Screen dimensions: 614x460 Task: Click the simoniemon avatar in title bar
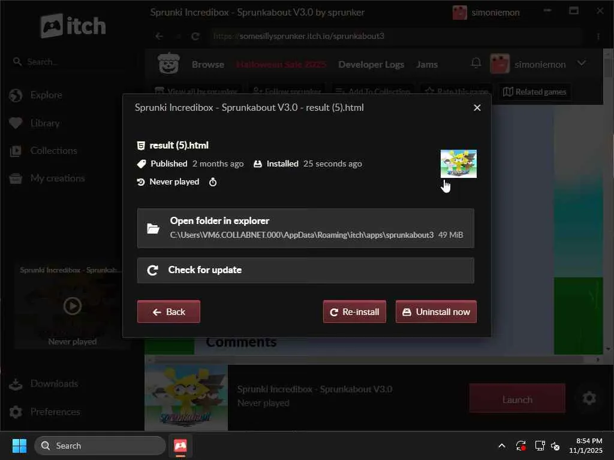pyautogui.click(x=460, y=13)
